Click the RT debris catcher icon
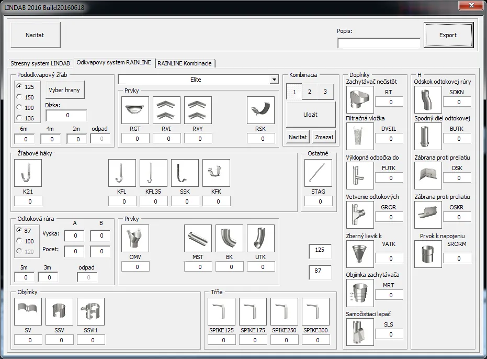487x359 pixels. pos(360,99)
